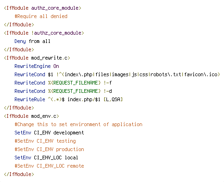Click the "</IfModule>" line below "#SetEnv CI_ENV_LOC remote"
224x182 pixels.
[19, 174]
